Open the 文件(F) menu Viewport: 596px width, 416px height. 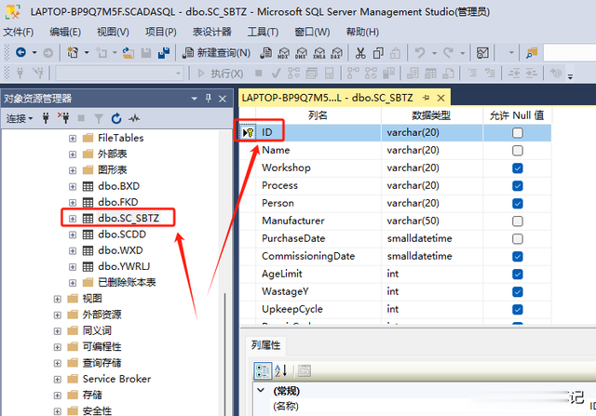[19, 32]
